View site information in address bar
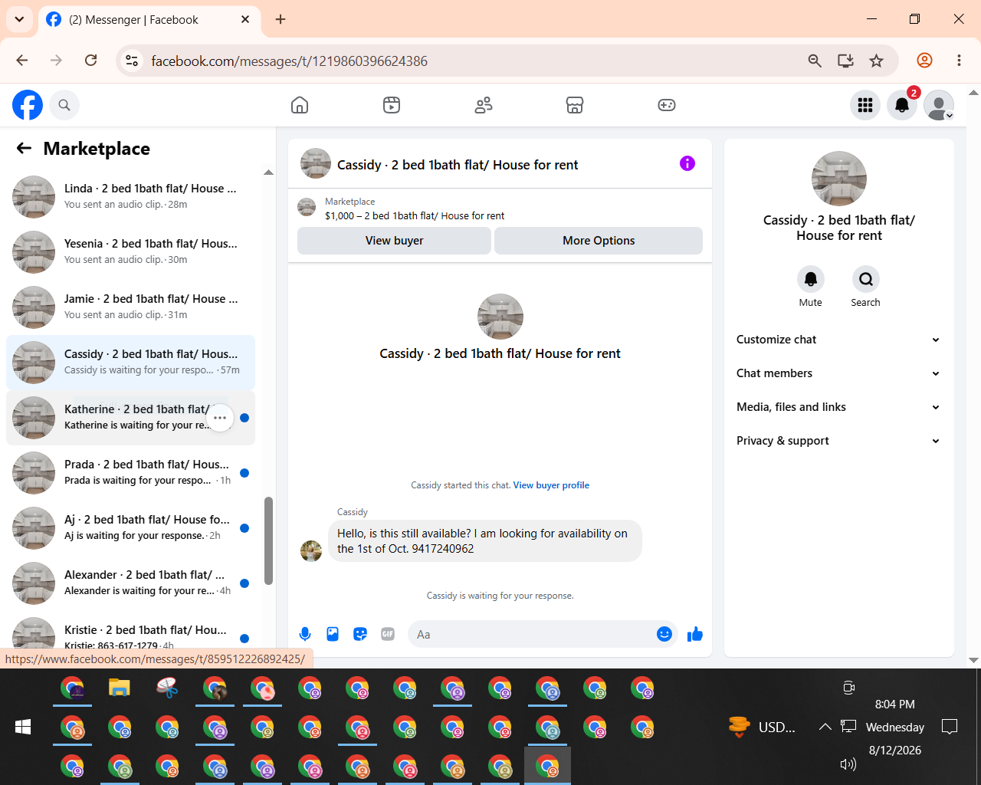The height and width of the screenshot is (785, 981). click(132, 61)
